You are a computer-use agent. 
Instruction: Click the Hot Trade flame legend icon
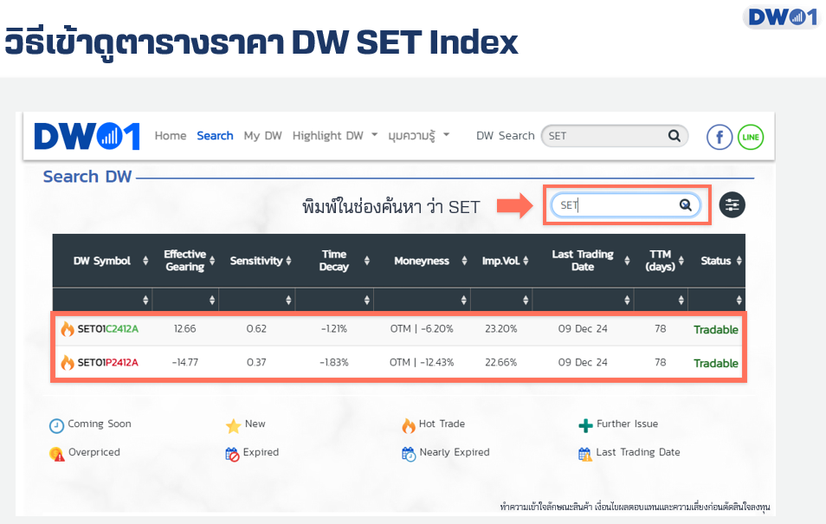(409, 425)
